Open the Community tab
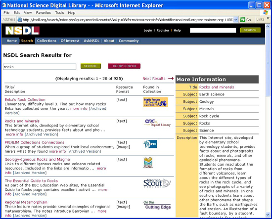Viewport: 272px width, 219px height. tap(129, 41)
